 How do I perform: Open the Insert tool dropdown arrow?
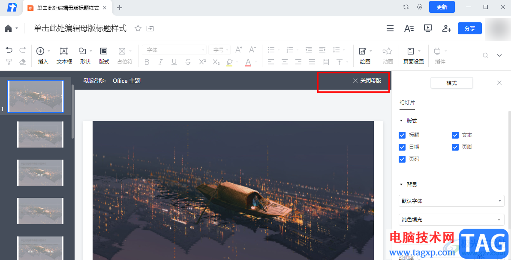point(49,51)
